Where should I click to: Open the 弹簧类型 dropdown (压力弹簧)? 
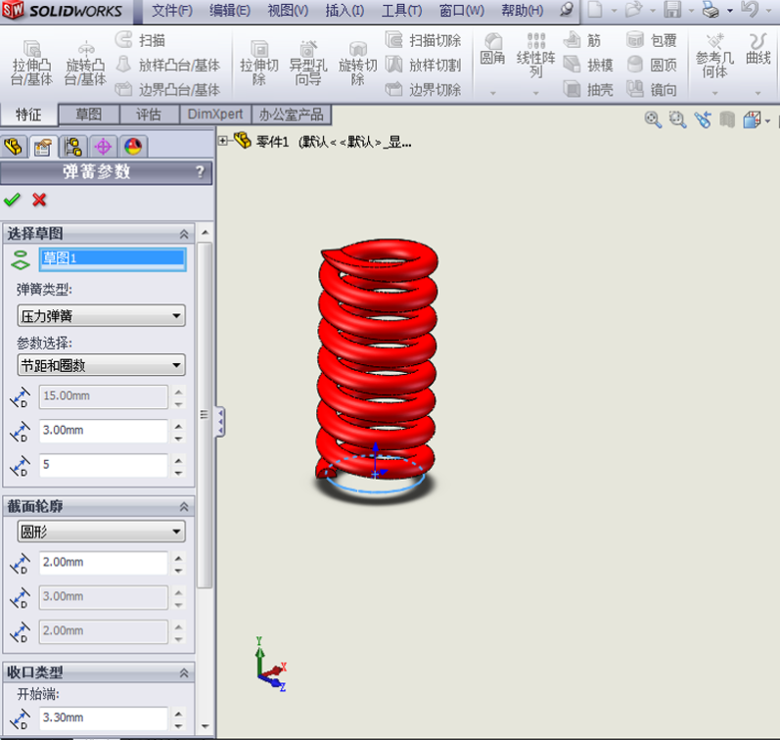click(x=102, y=316)
